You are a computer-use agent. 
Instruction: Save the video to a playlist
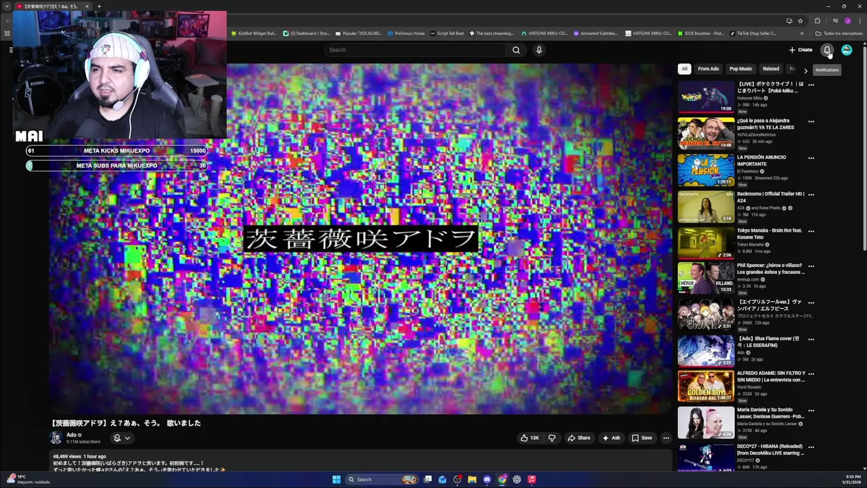[641, 438]
